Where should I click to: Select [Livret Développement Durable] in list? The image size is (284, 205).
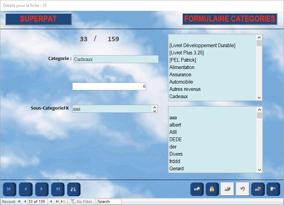pyautogui.click(x=212, y=45)
